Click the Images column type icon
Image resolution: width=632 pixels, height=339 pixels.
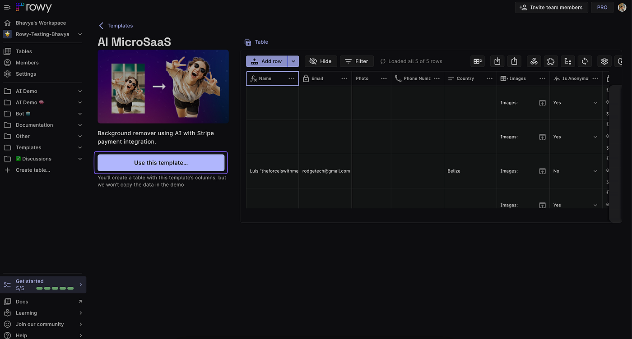[504, 78]
